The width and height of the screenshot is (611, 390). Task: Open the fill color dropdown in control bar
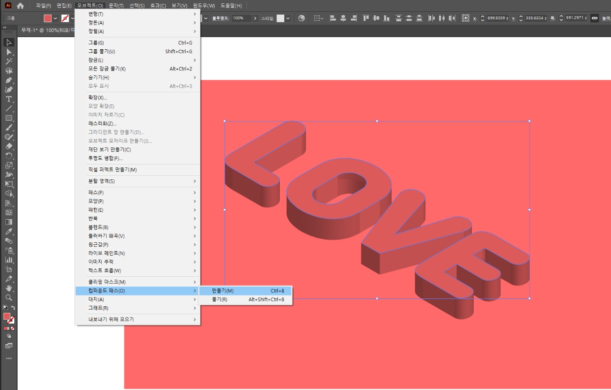[x=55, y=18]
